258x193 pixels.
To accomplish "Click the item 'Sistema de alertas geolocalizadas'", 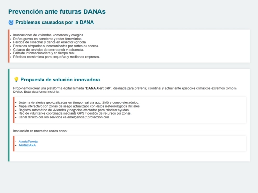I will [79, 102].
